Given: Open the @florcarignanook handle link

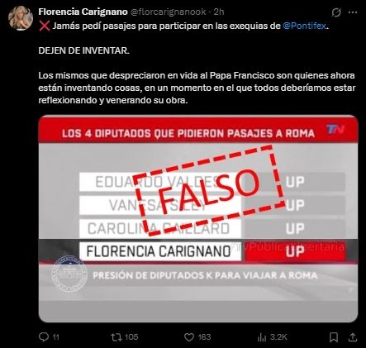Looking at the screenshot, I should [168, 12].
